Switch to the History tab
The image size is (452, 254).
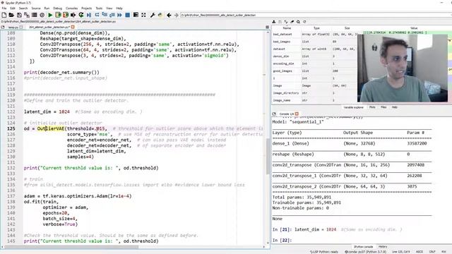[383, 247]
